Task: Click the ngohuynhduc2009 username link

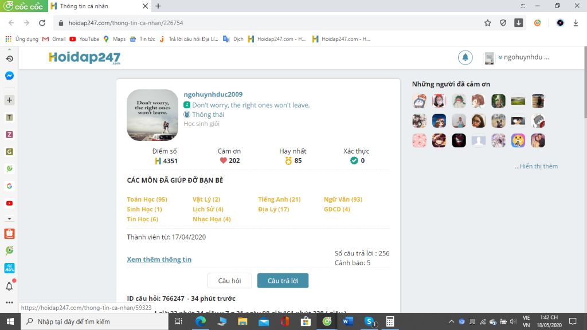Action: pos(213,95)
